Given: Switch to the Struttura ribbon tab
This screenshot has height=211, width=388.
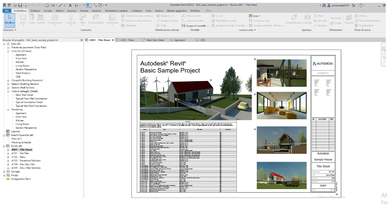Looking at the screenshot, I should point(35,11).
